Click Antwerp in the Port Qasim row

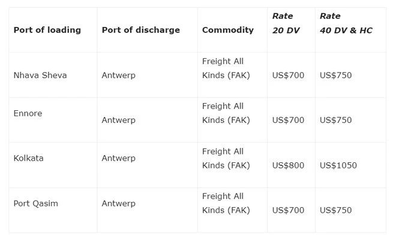coord(118,204)
